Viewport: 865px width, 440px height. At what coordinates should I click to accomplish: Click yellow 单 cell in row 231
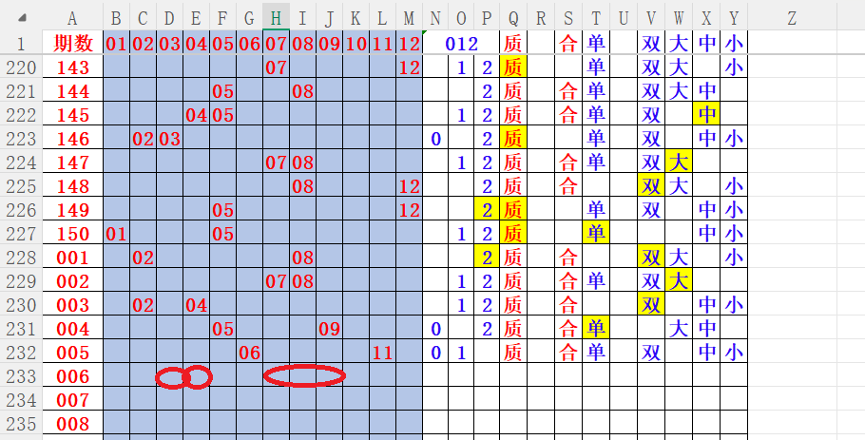coord(596,329)
